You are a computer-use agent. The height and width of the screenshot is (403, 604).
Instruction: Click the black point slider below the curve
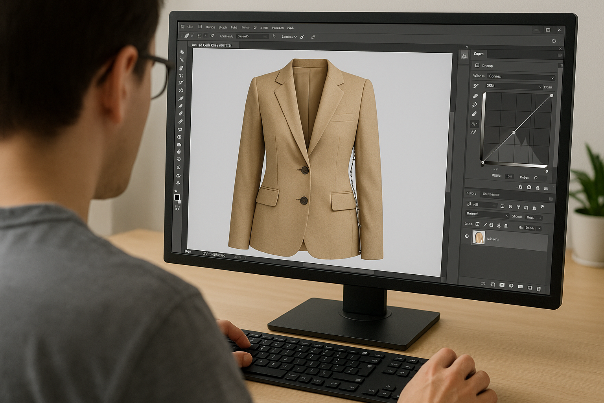pos(482,165)
